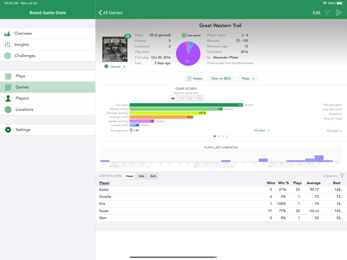Tap the first page indicator dot
Image resolution: width=347 pixels, height=260 pixels.
pyautogui.click(x=215, y=136)
